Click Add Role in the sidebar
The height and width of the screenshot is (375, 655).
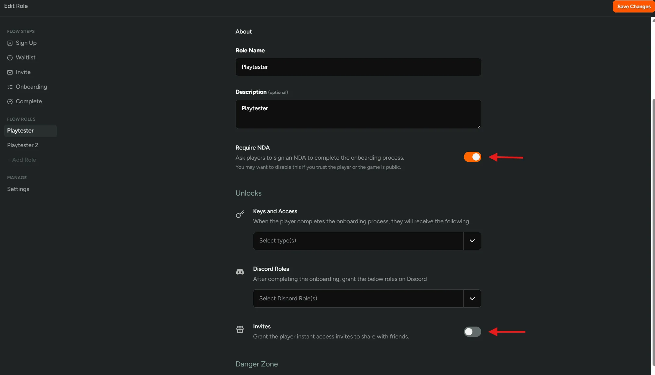(x=22, y=160)
